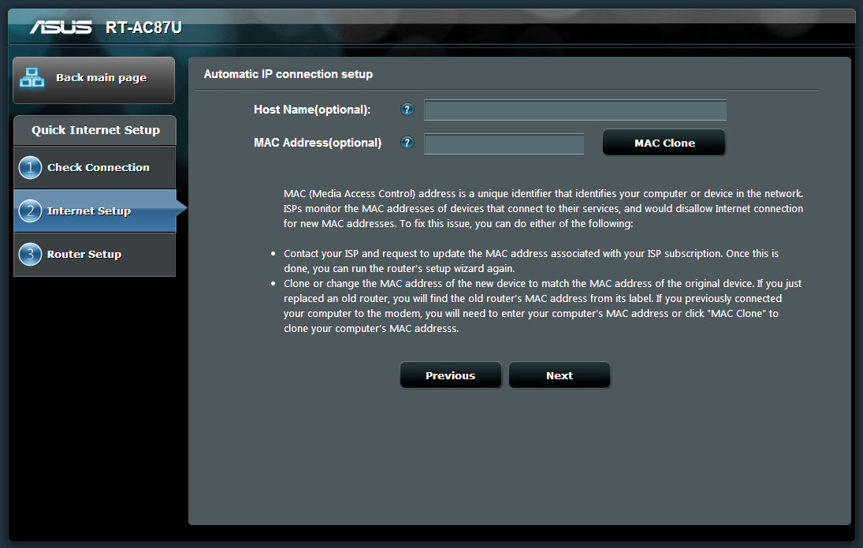Focus the MAC Address input field
This screenshot has width=863, height=548.
[504, 144]
